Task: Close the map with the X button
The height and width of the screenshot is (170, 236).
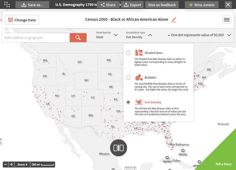Action: 228,4
